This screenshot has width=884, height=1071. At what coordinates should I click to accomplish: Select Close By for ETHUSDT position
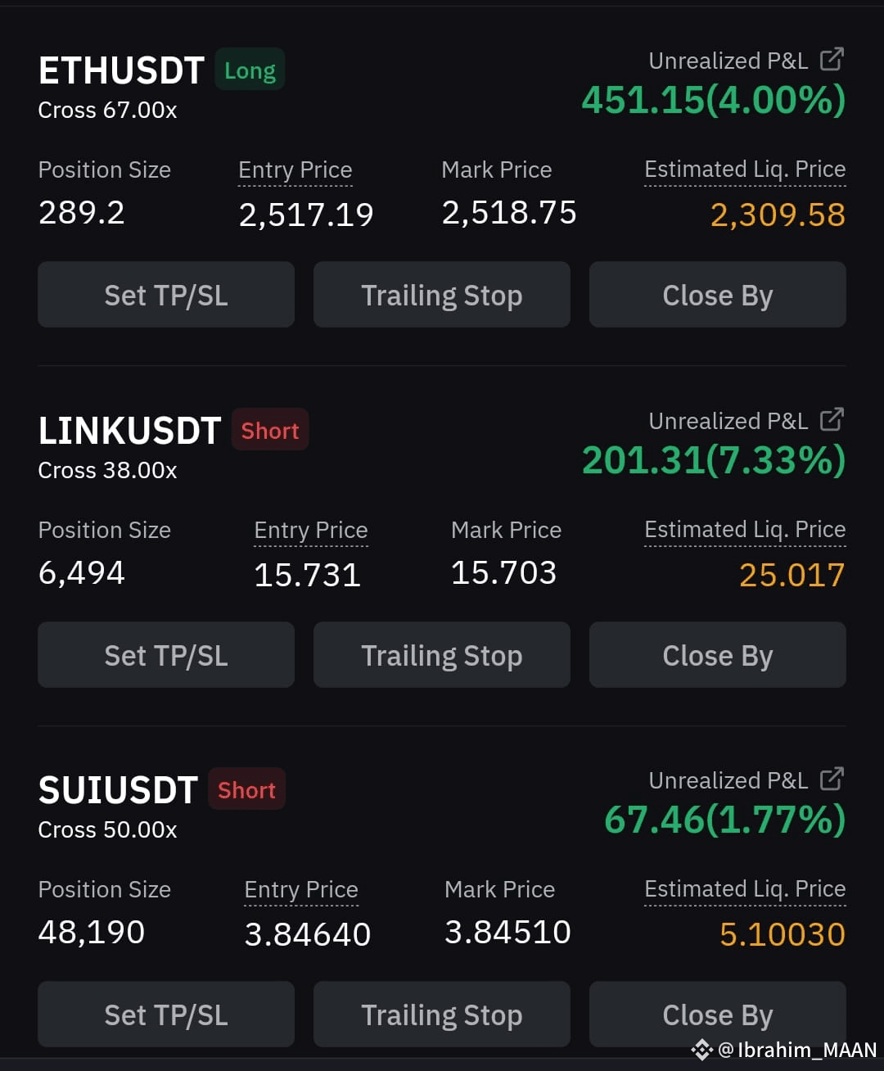point(718,295)
